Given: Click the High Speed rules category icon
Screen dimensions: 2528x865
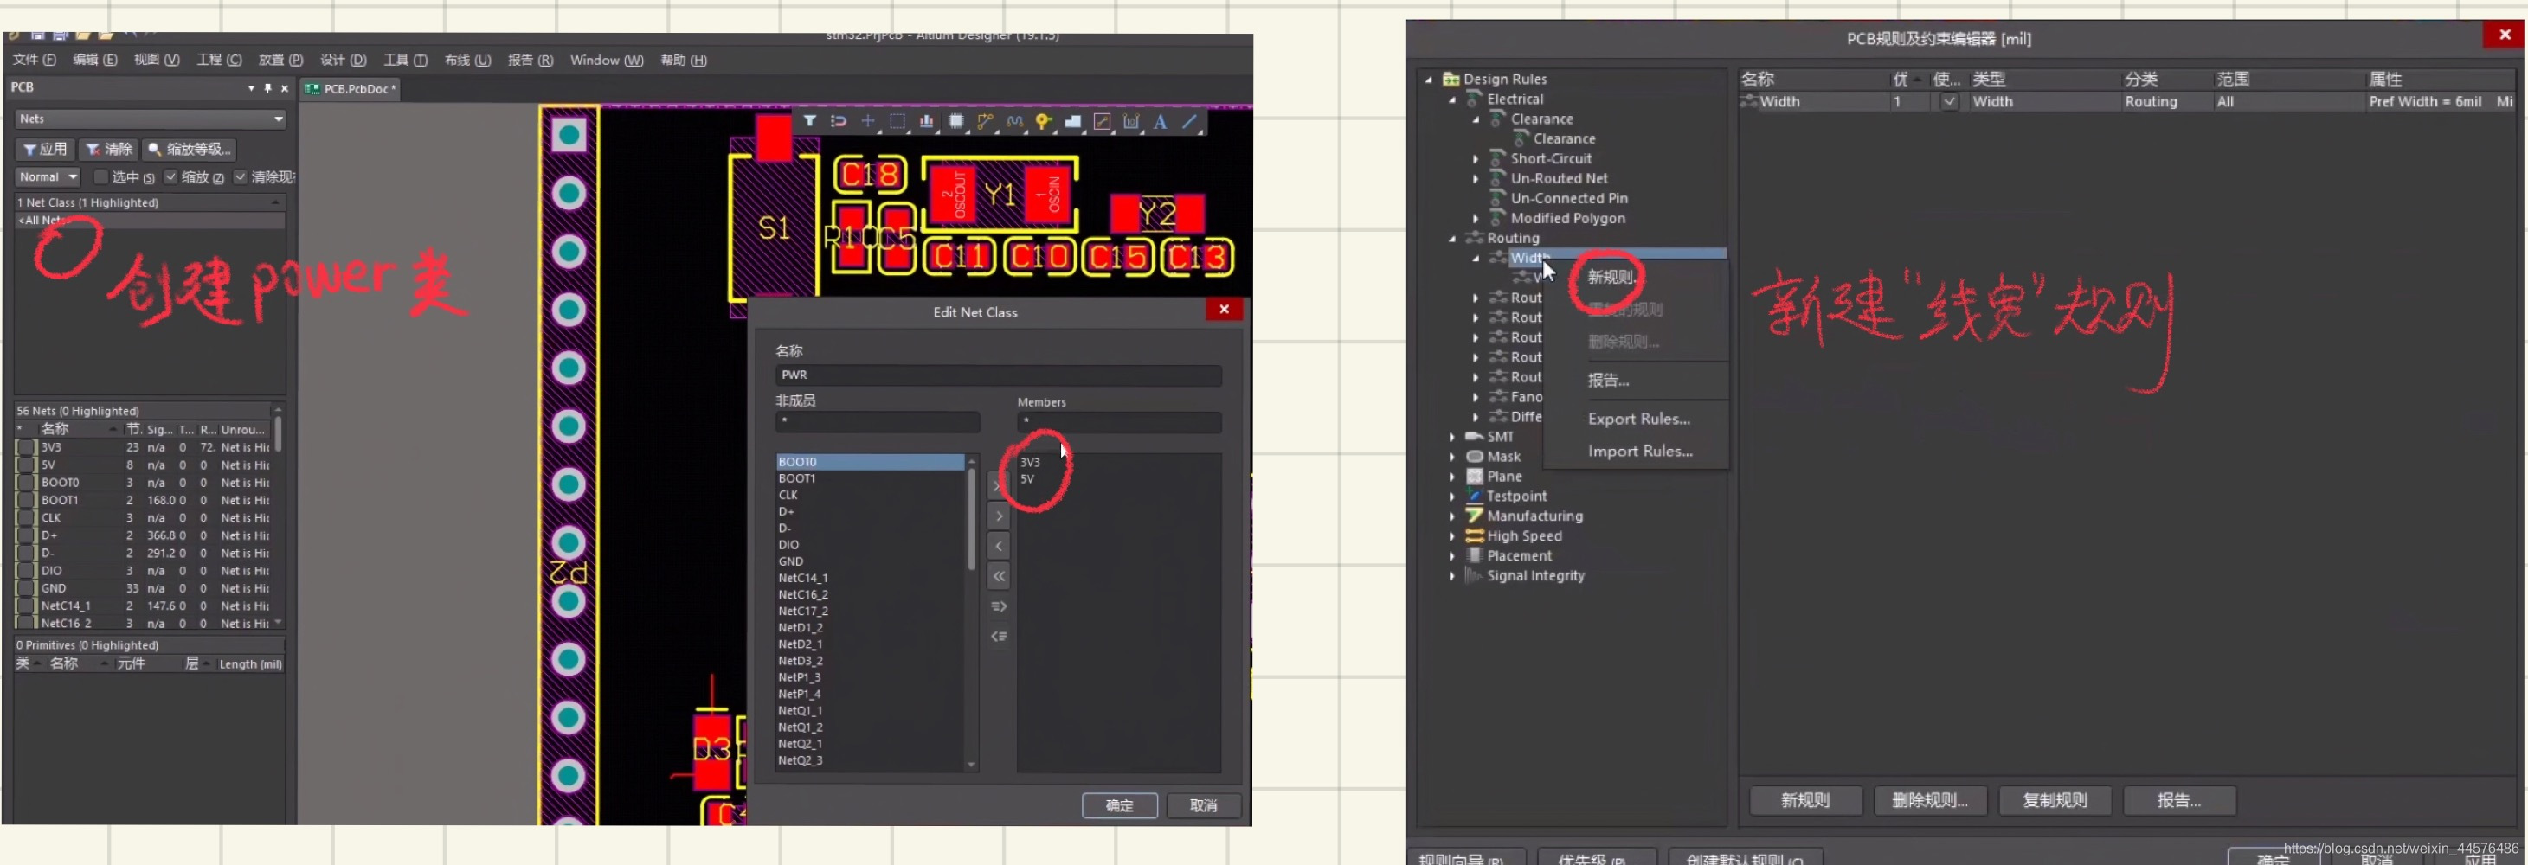Looking at the screenshot, I should (1474, 536).
